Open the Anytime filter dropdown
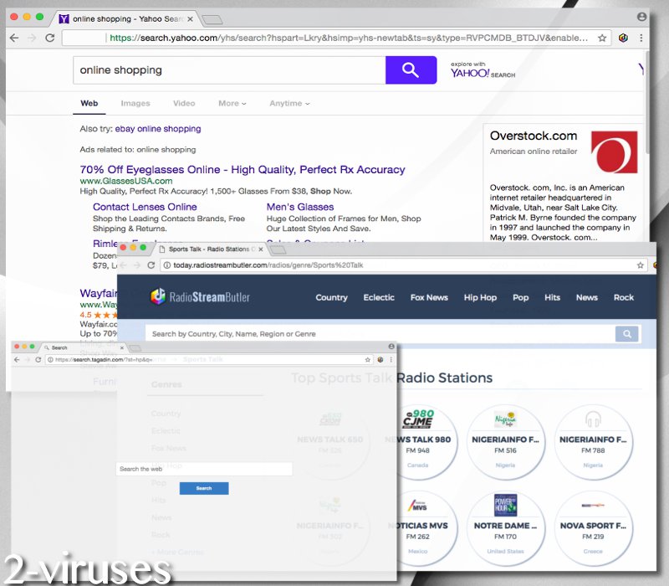Image resolution: width=669 pixels, height=586 pixels. (289, 104)
